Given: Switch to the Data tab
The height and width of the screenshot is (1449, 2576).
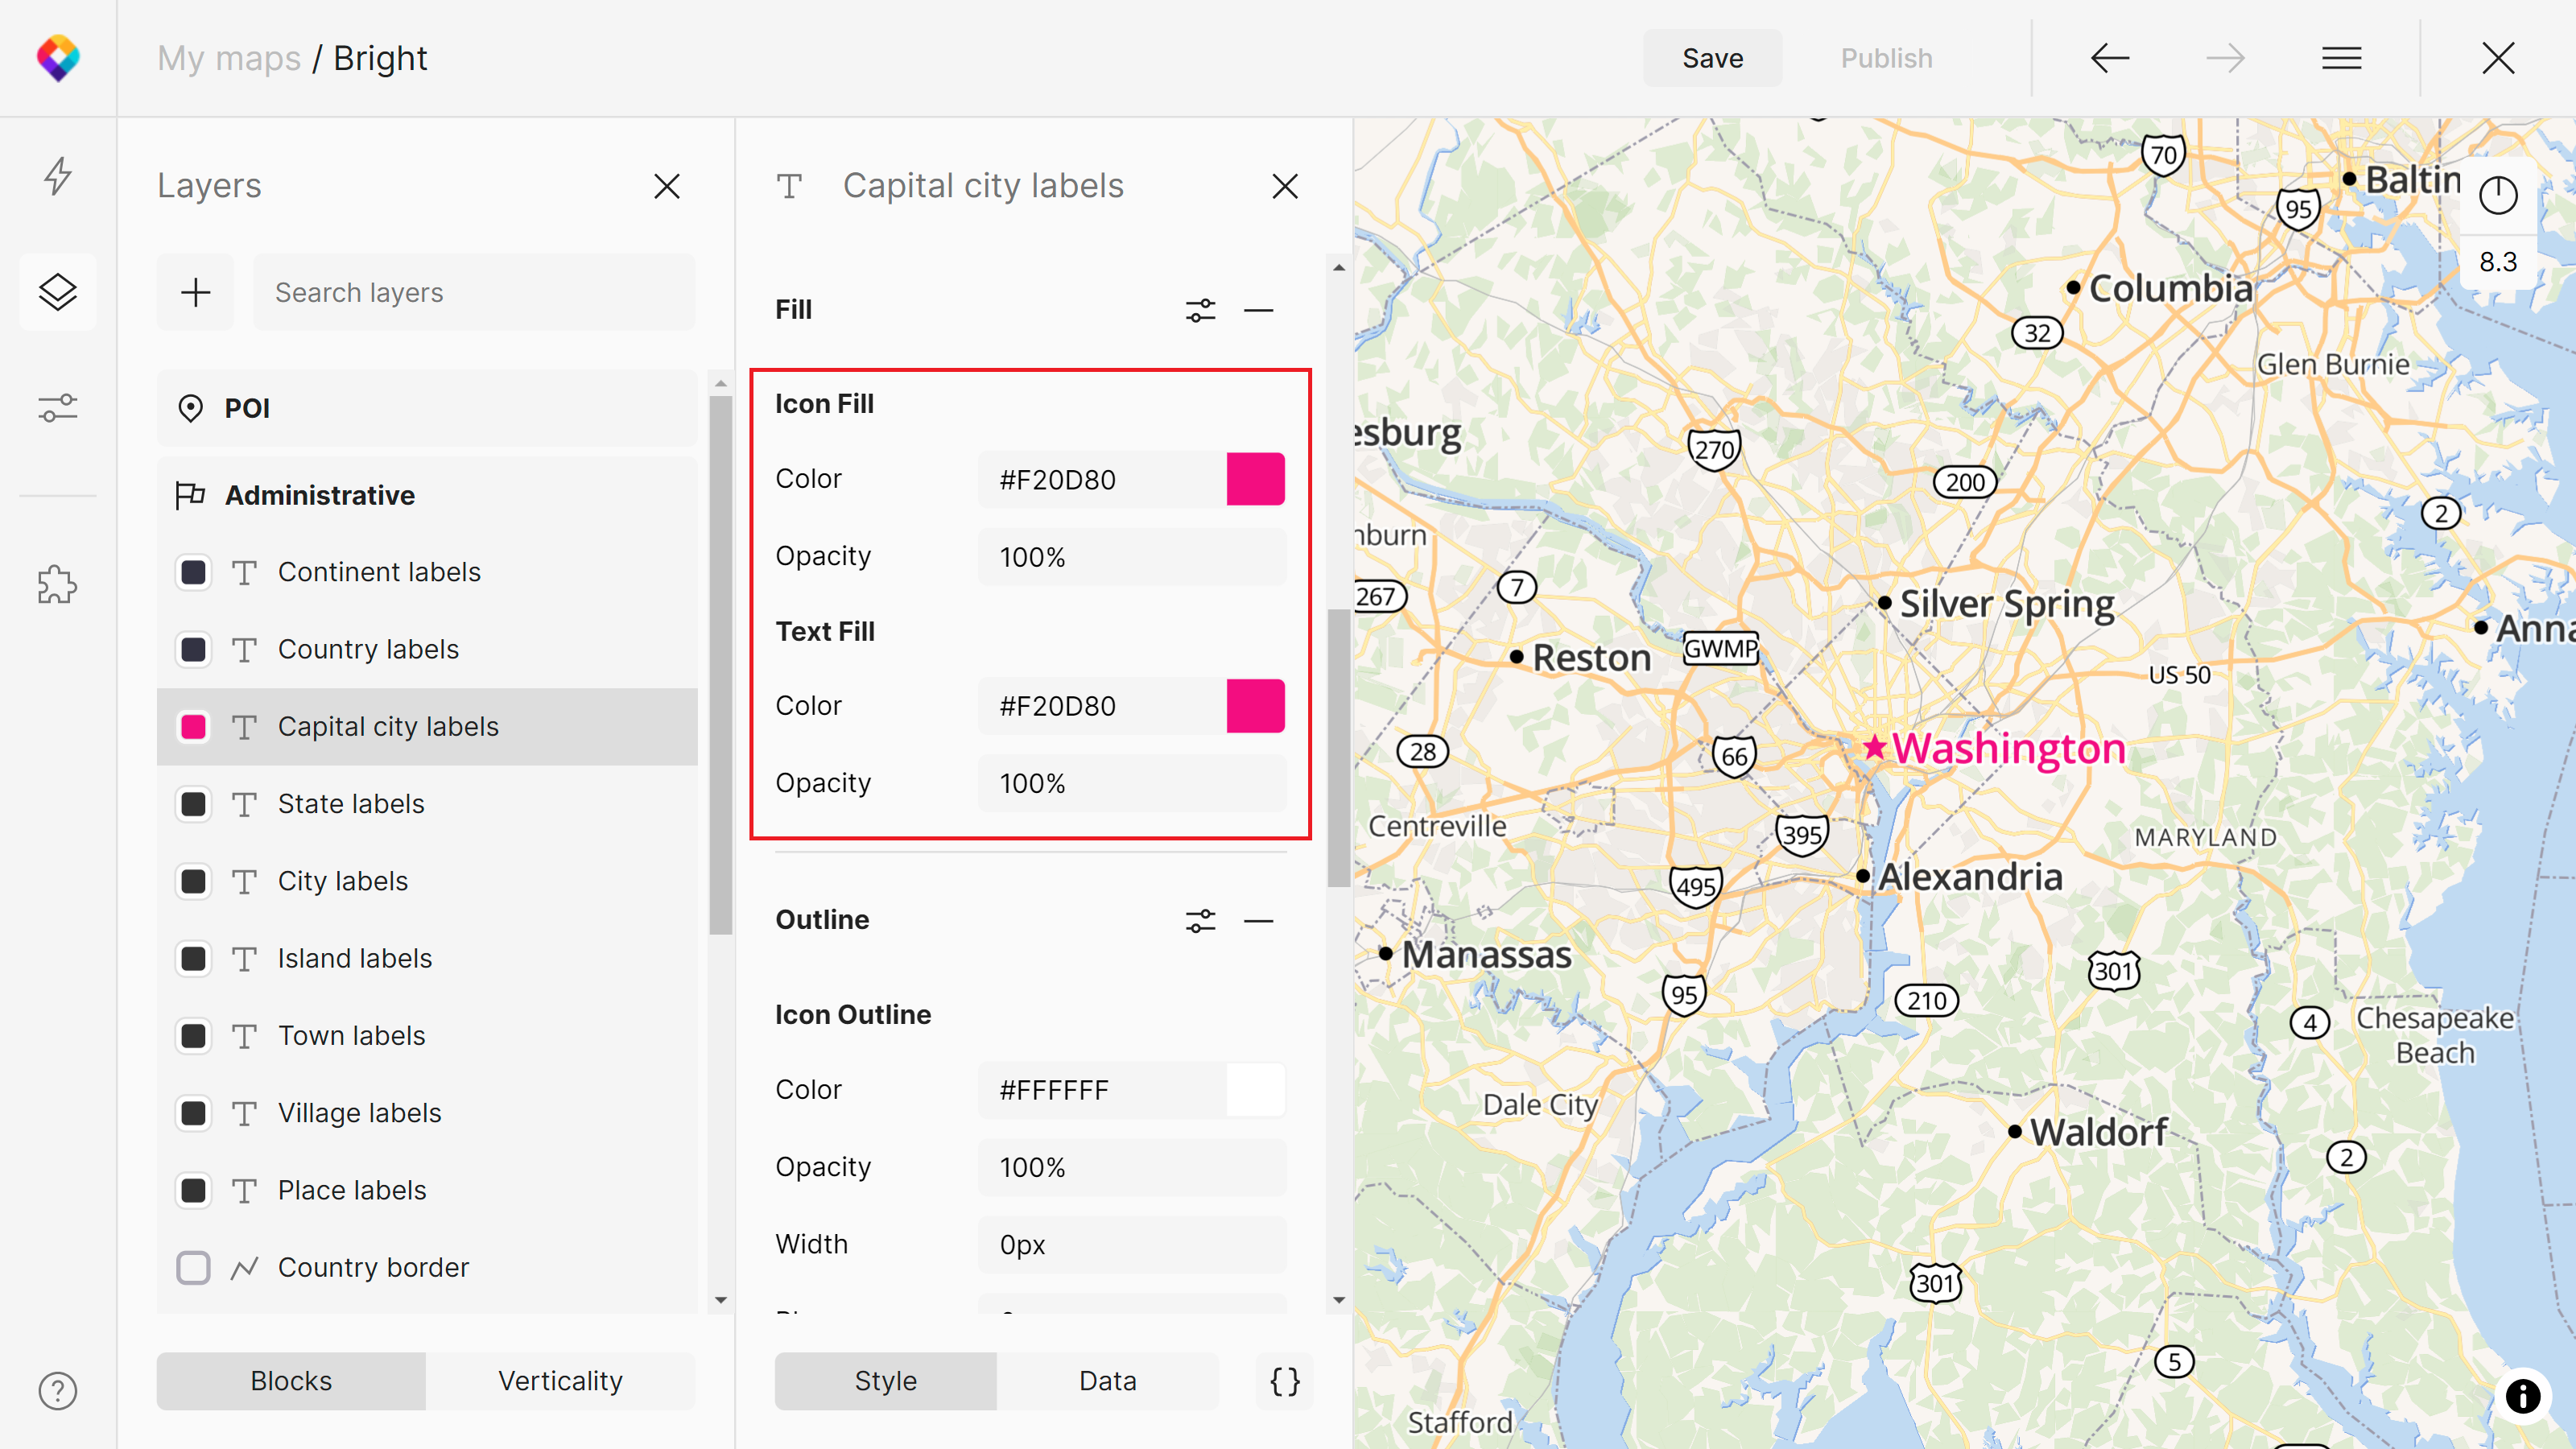Looking at the screenshot, I should click(1107, 1381).
